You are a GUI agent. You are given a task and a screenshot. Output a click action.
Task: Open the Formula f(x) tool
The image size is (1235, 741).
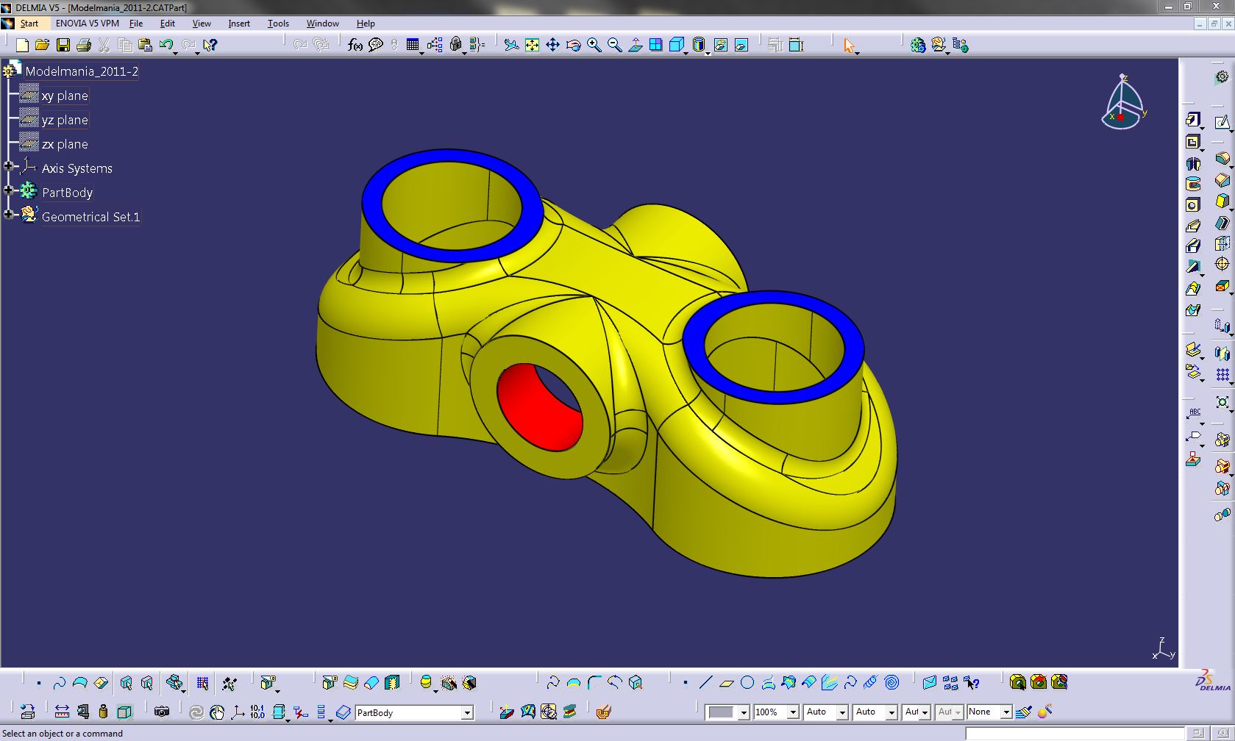pyautogui.click(x=355, y=45)
